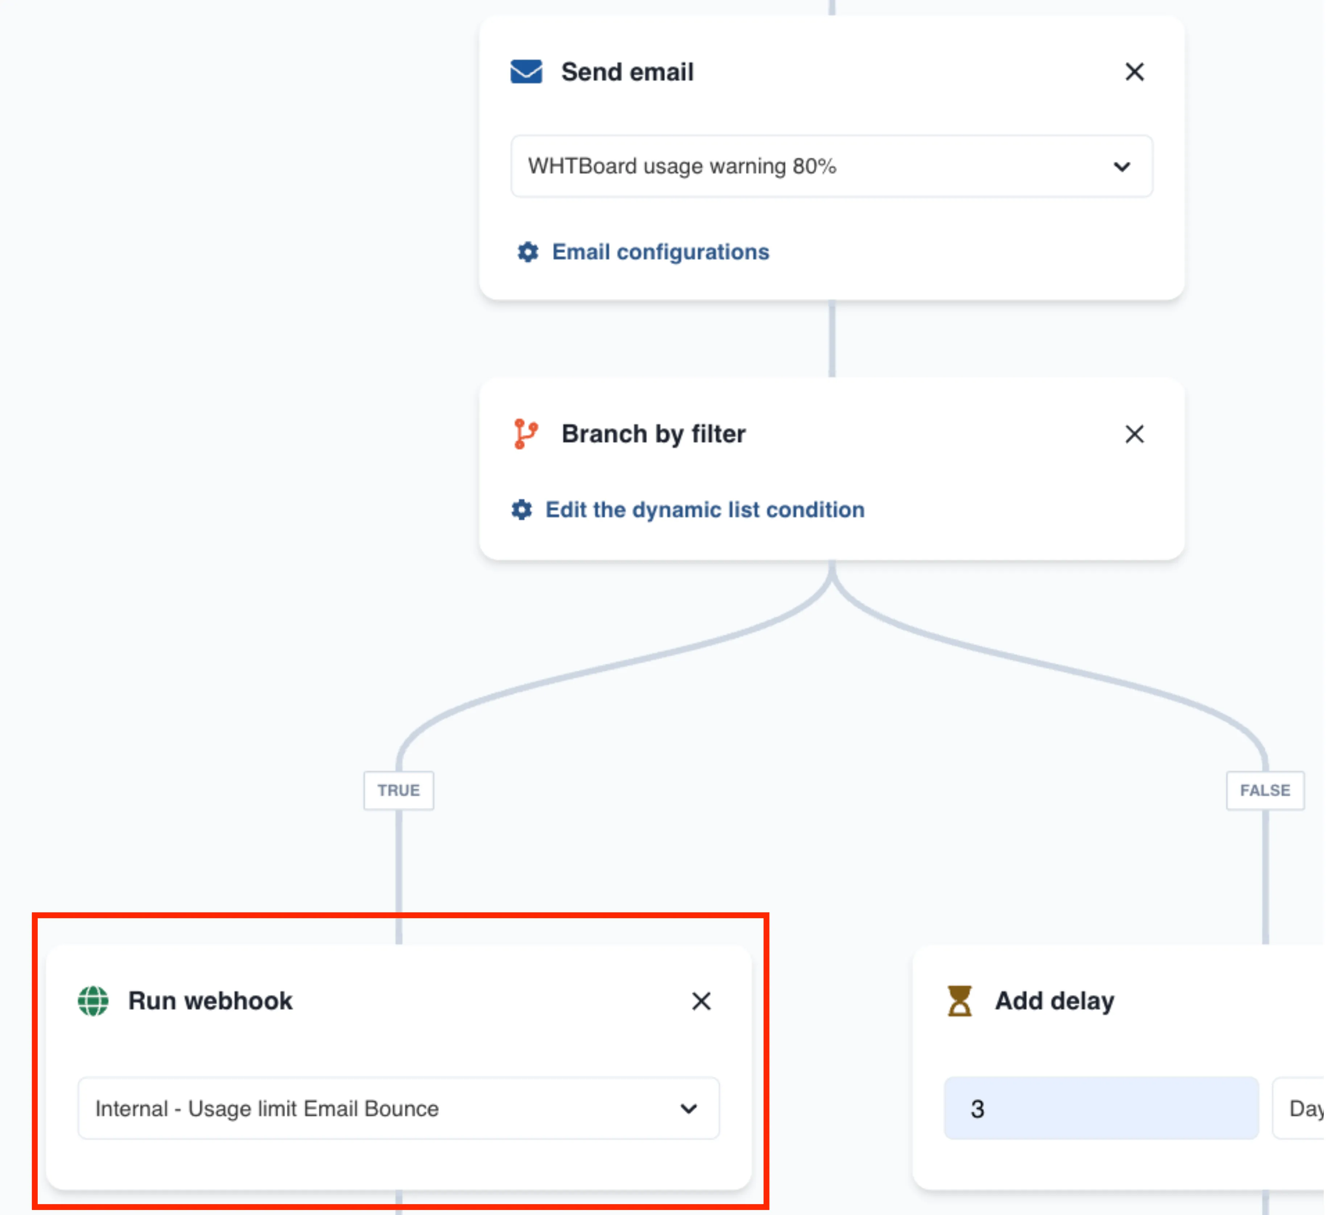Click the Send email card title

click(628, 72)
